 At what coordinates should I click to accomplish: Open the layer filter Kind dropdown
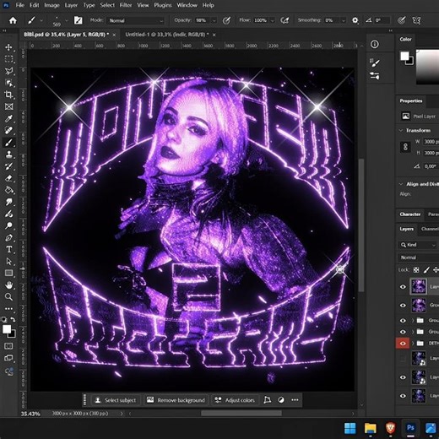pyautogui.click(x=418, y=245)
